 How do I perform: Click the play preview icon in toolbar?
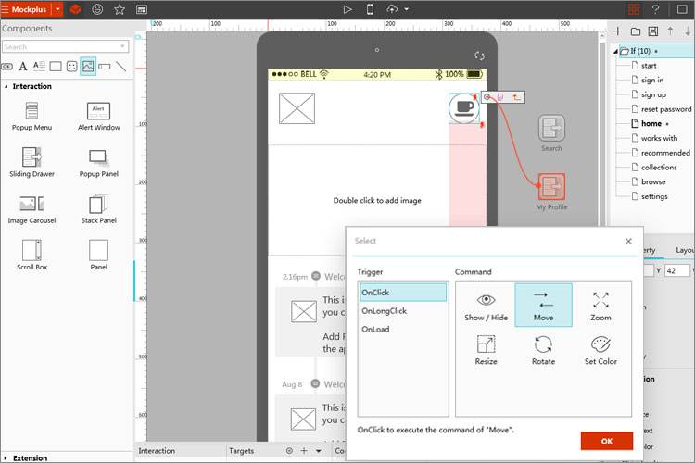tap(347, 9)
